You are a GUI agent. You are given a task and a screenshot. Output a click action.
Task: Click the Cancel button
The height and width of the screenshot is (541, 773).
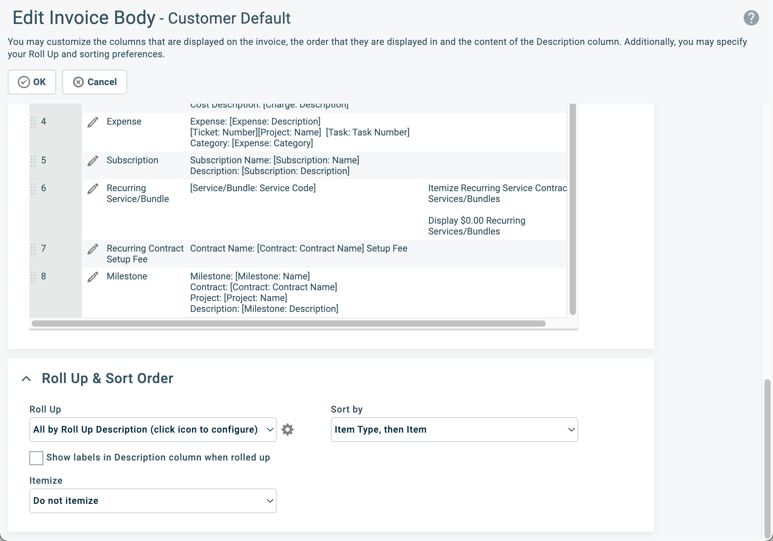pos(95,82)
